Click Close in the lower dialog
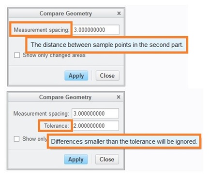 pos(107,159)
